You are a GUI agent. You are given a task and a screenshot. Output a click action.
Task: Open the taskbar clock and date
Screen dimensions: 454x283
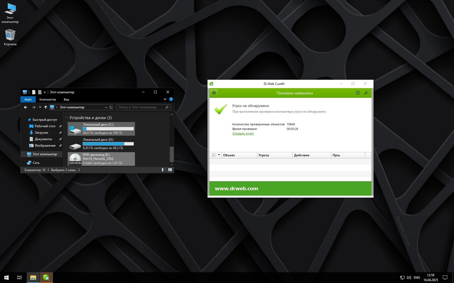pyautogui.click(x=431, y=278)
